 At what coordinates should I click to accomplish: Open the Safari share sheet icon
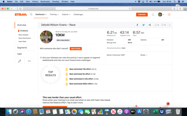(x=174, y=8)
